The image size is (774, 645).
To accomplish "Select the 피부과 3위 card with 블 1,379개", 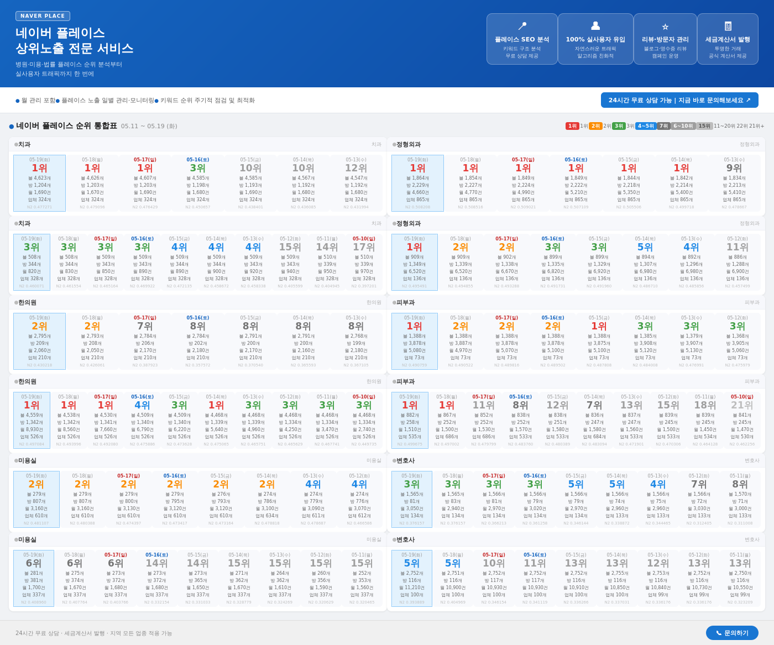I will (691, 341).
